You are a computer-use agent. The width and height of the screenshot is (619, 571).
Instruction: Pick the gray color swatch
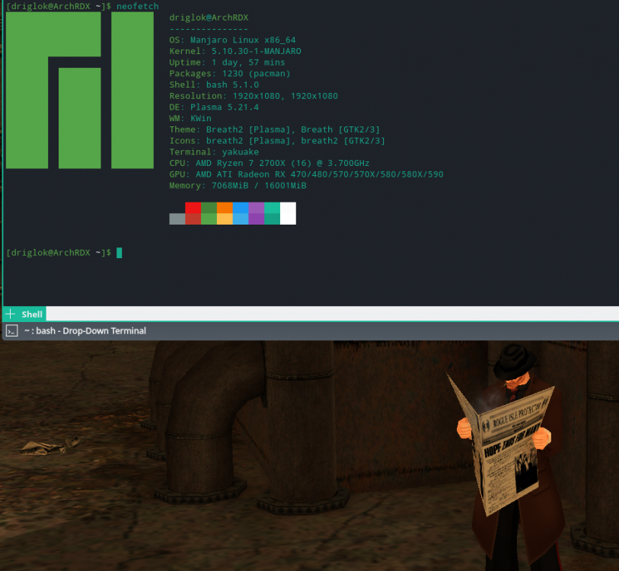pyautogui.click(x=177, y=219)
